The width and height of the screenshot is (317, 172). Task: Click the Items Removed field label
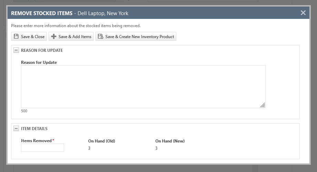click(37, 140)
